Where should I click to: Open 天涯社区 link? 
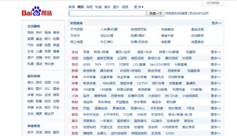[x=106, y=127]
